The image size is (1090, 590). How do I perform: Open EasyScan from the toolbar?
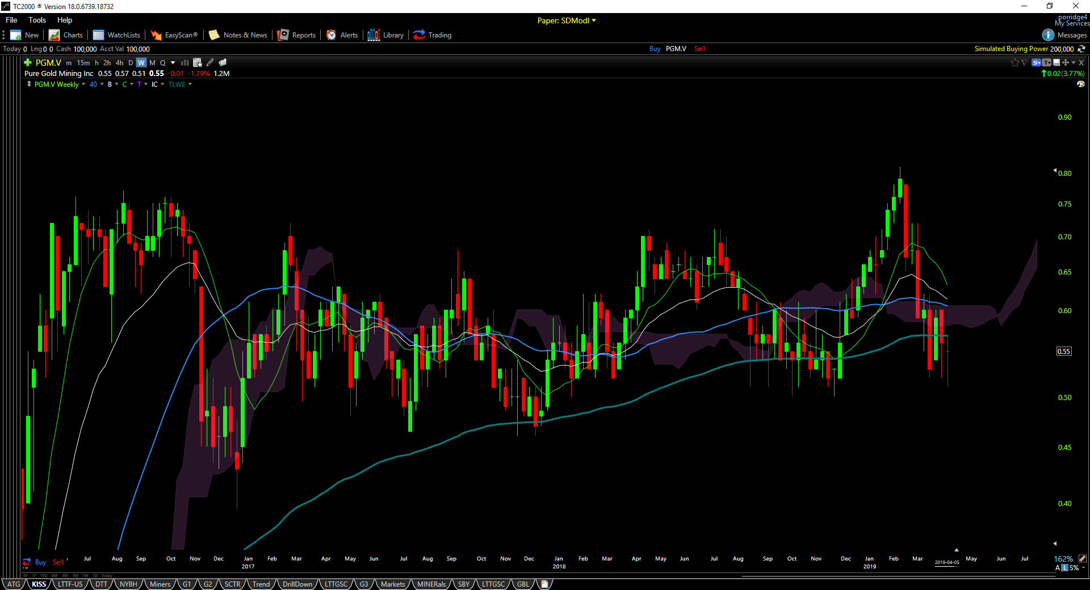click(174, 35)
